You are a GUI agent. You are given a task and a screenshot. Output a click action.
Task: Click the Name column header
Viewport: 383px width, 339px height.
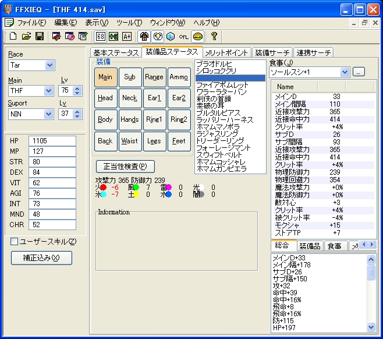pyautogui.click(x=295, y=87)
